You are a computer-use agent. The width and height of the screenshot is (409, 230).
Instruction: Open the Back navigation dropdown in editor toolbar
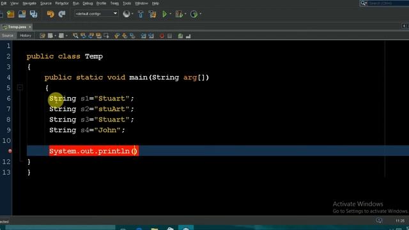coord(56,36)
